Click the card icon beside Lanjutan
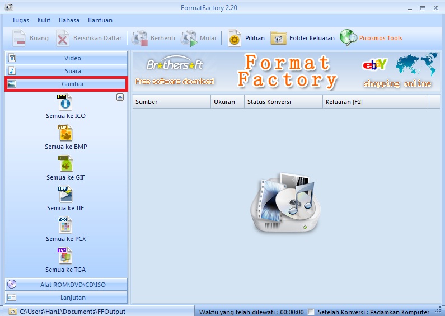 click(x=12, y=298)
